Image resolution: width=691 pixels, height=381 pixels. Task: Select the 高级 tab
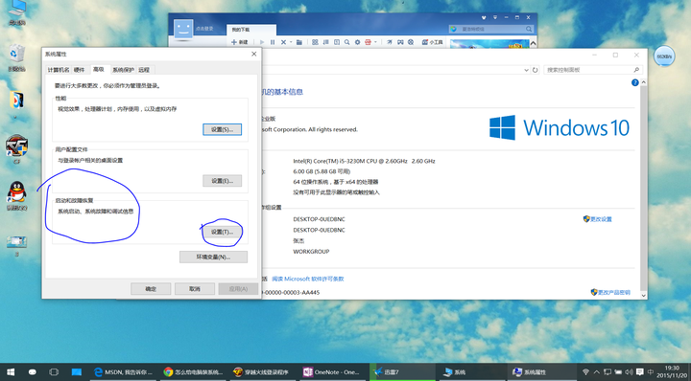pyautogui.click(x=99, y=70)
